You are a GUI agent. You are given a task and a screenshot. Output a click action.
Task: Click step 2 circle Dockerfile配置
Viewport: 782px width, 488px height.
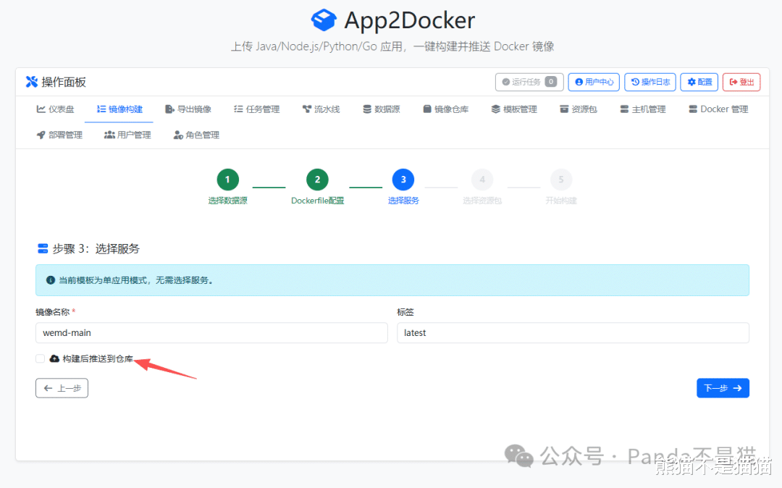(317, 180)
